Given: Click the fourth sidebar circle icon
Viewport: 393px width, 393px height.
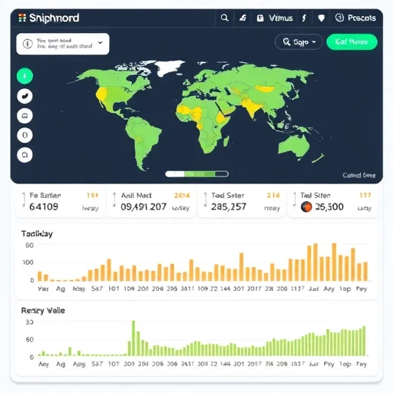Looking at the screenshot, I should pos(25,135).
